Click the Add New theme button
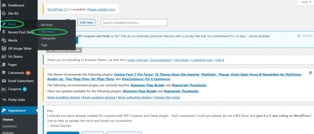Screen dimensions: 314x134 click(x=86, y=22)
